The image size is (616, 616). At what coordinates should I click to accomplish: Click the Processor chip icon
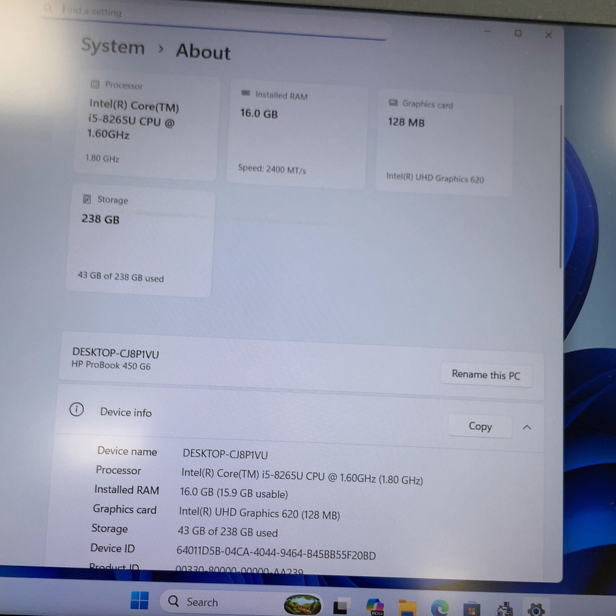[x=95, y=84]
